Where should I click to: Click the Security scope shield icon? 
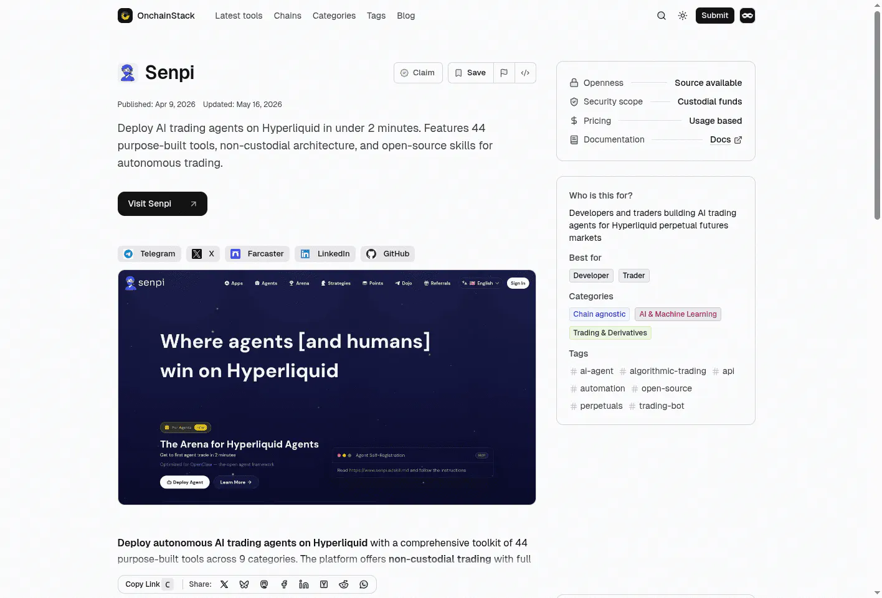[x=574, y=101]
